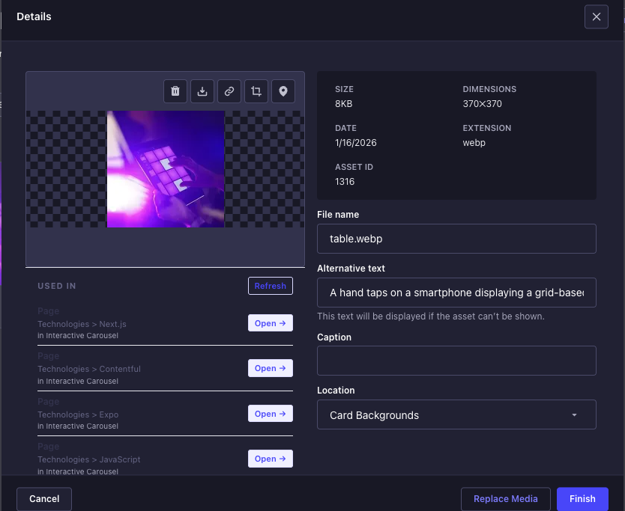Click into the empty Caption field
Screen dimensions: 625x511
(456, 361)
